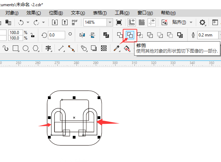The height and width of the screenshot is (162, 221).
Task: Select the Transparency checkerboard tool
Action: 104,48
